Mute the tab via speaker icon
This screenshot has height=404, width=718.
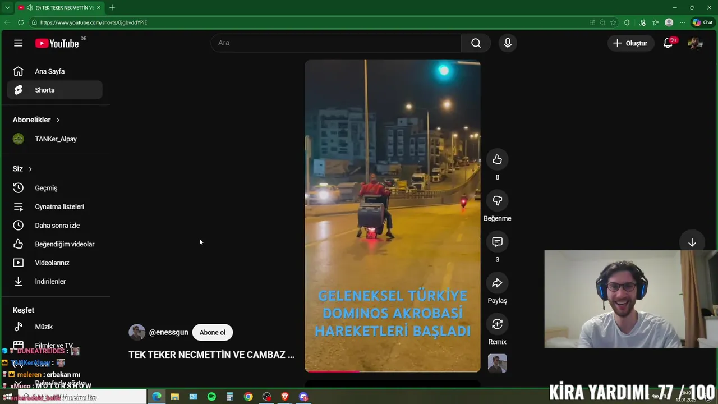29,7
